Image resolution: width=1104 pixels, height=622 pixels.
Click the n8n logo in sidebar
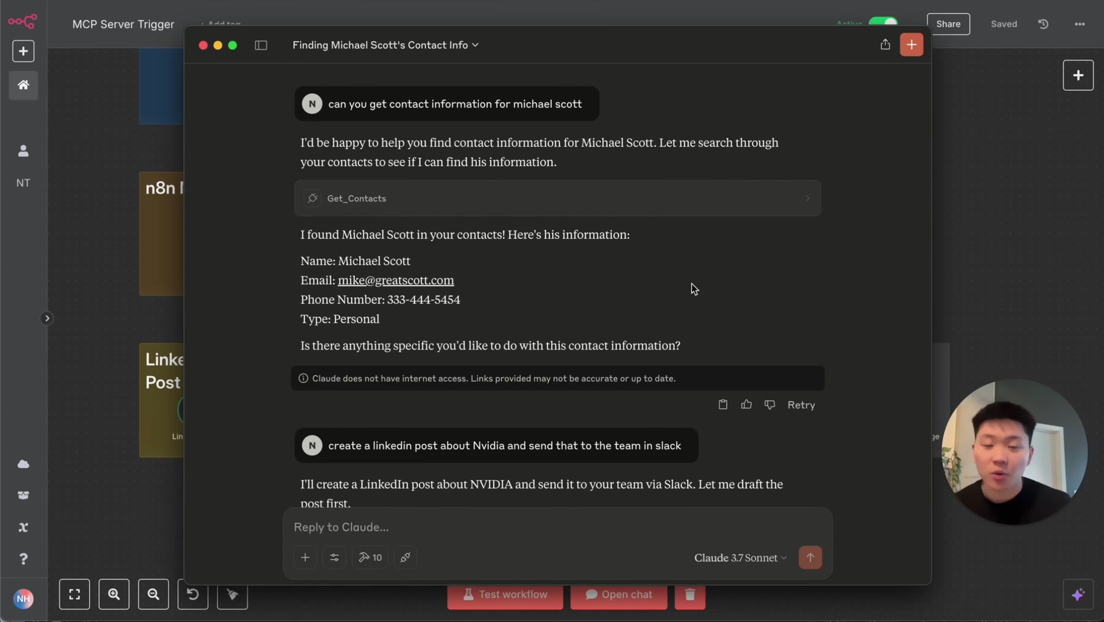tap(23, 22)
